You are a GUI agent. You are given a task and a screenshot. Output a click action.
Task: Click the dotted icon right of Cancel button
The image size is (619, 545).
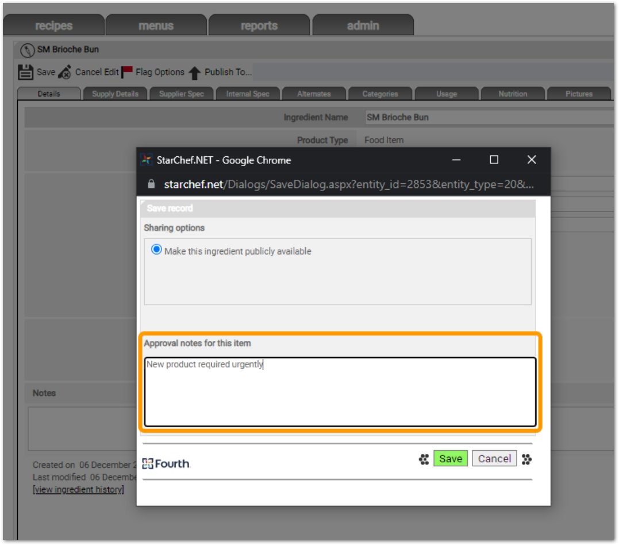(526, 459)
